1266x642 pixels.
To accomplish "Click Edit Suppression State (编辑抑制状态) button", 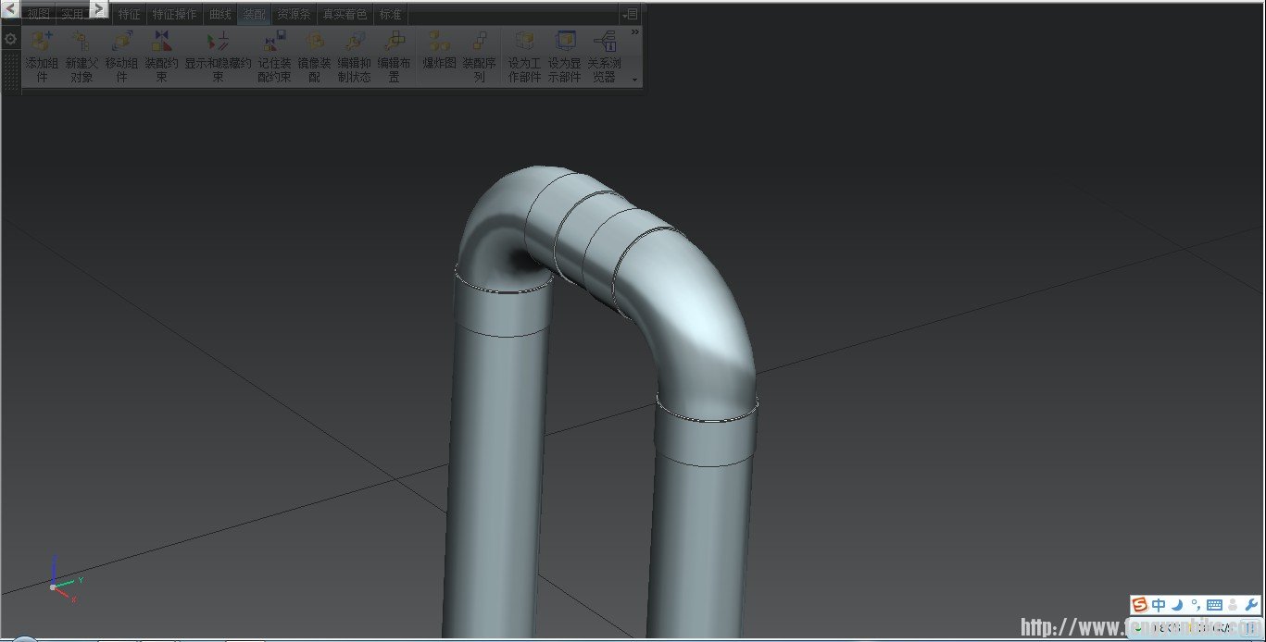I will [355, 43].
